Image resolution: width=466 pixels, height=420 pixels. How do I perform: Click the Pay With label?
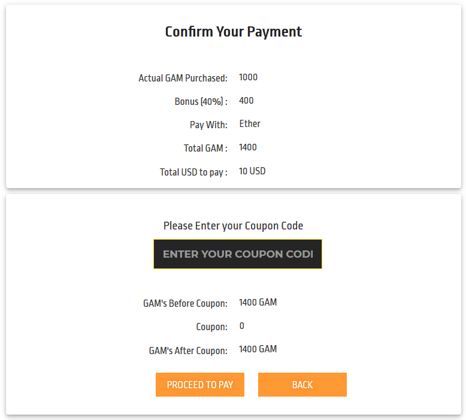pos(208,125)
